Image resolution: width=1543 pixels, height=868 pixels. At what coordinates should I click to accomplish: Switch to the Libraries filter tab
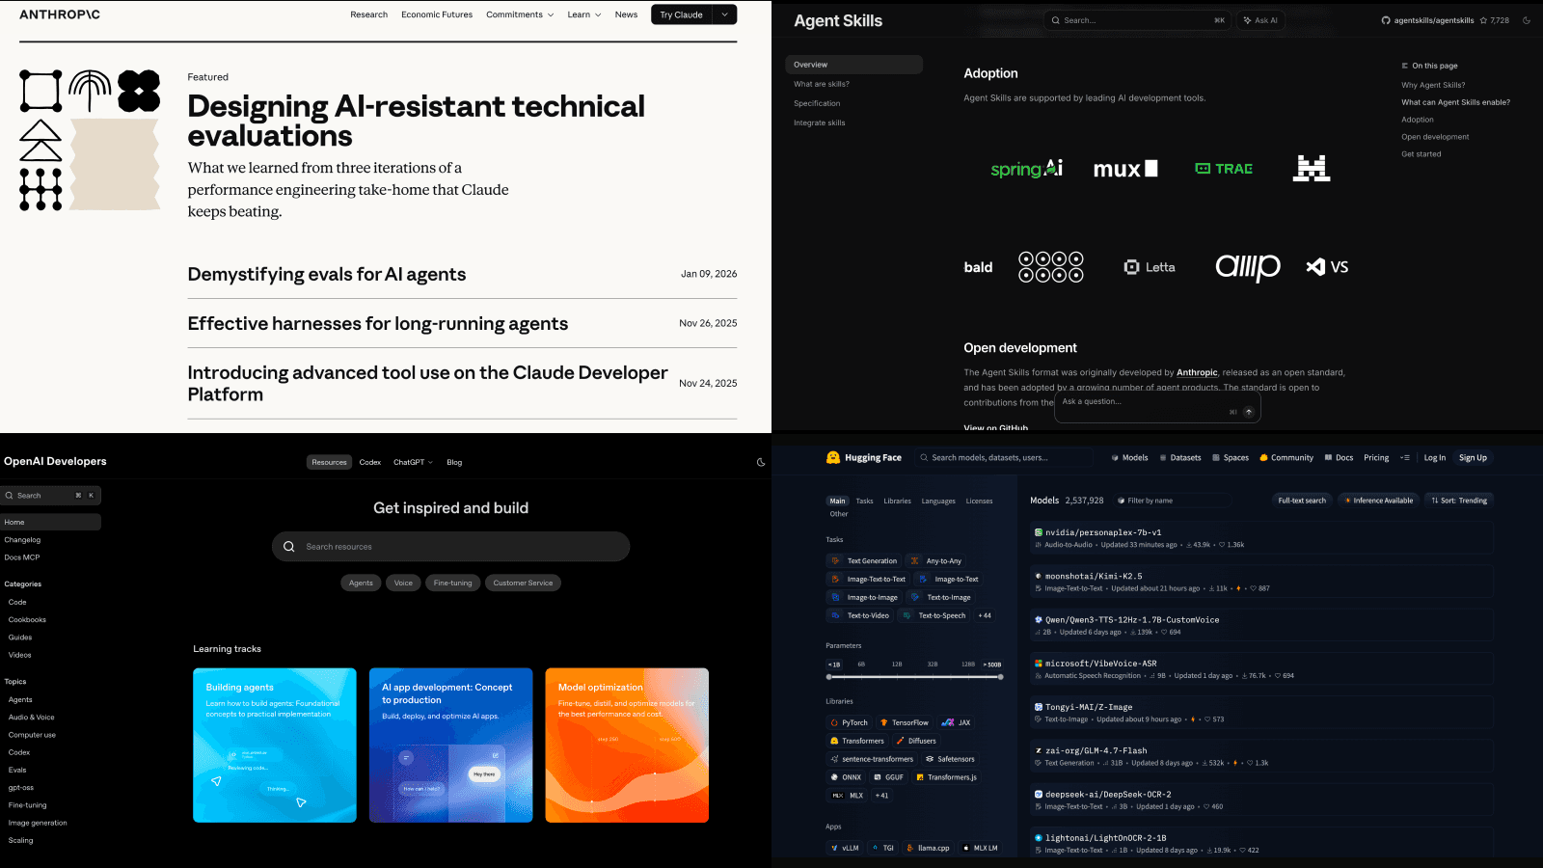[x=897, y=502]
